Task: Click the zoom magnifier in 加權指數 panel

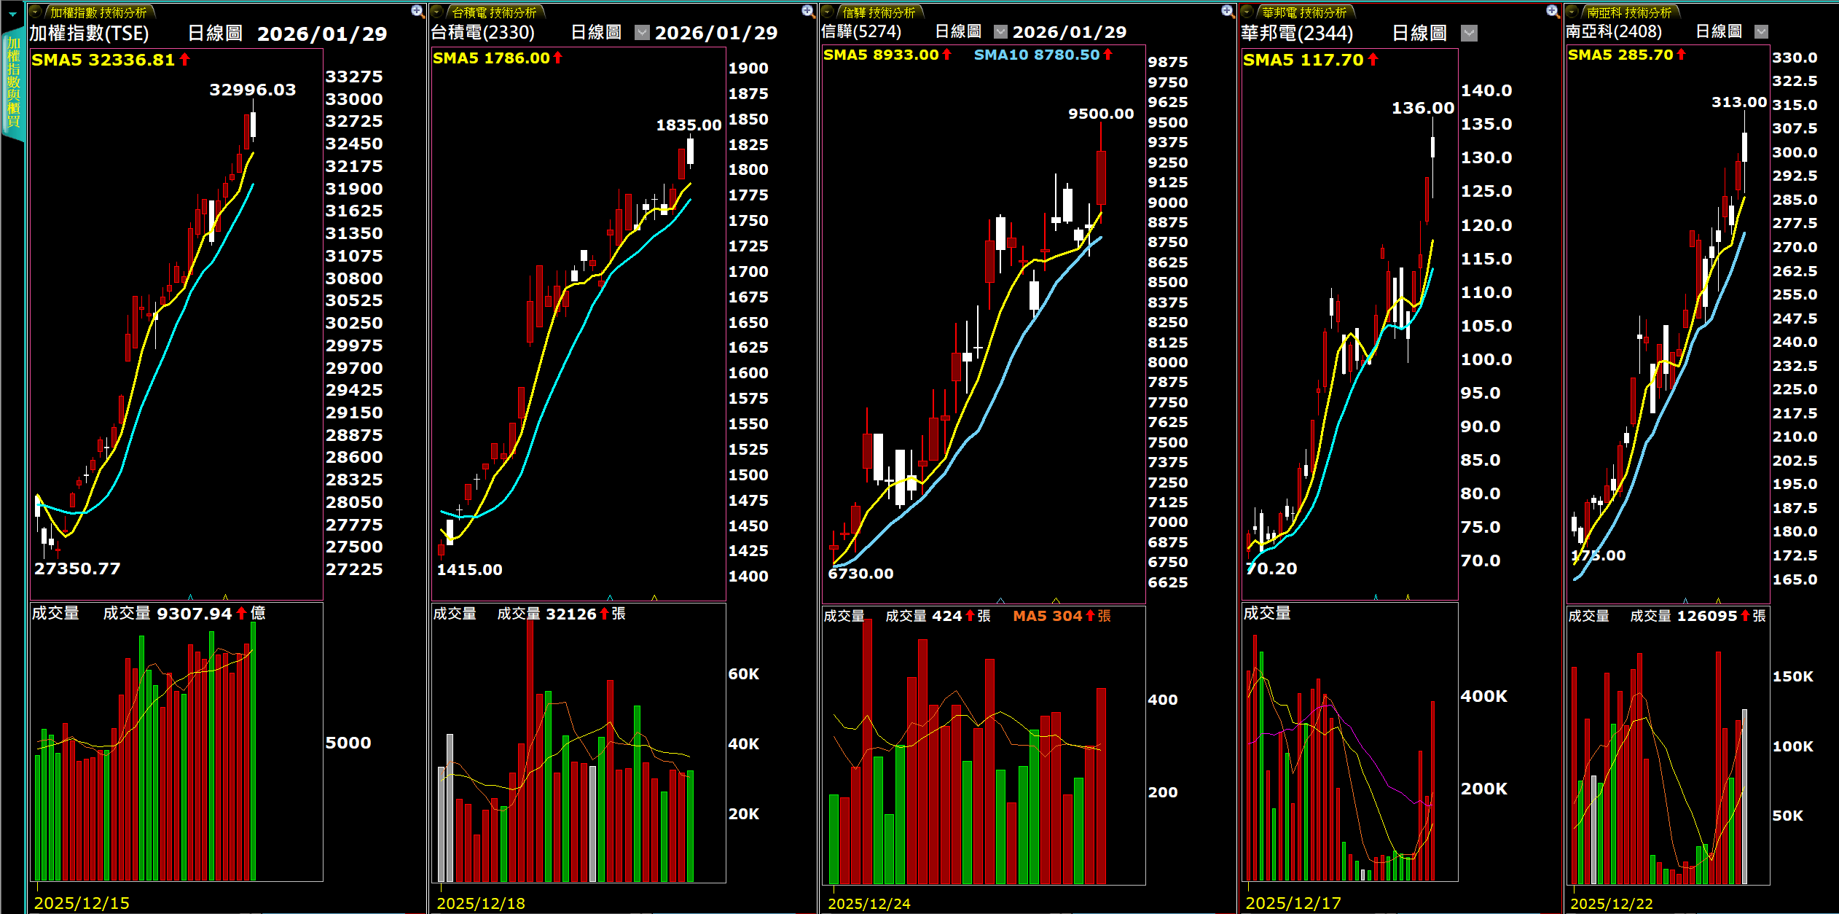Action: point(417,11)
